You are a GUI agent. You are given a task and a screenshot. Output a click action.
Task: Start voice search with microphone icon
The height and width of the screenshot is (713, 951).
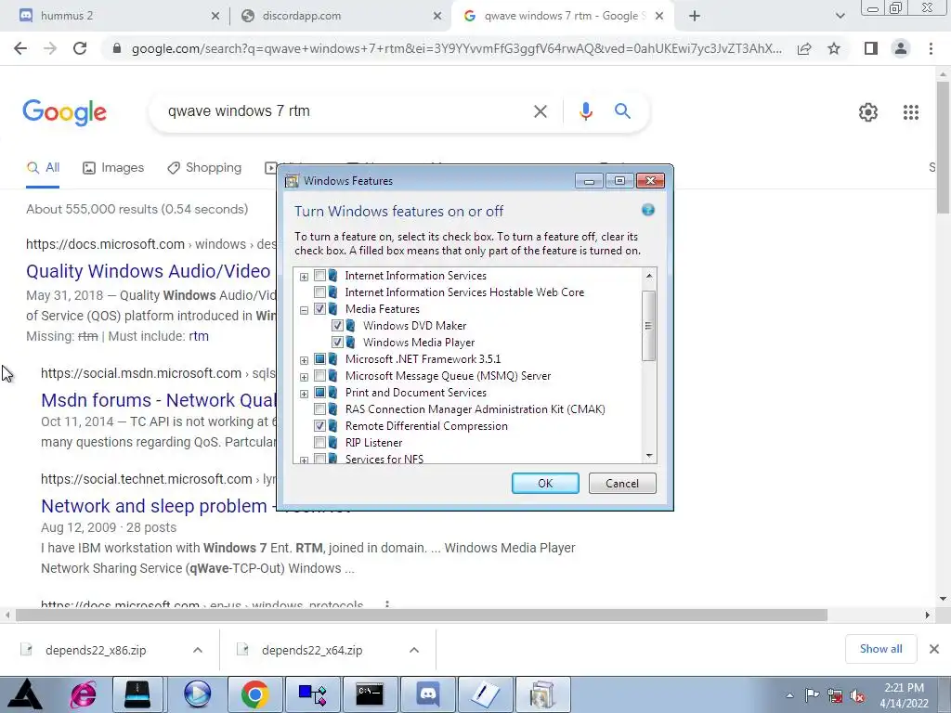(x=585, y=111)
